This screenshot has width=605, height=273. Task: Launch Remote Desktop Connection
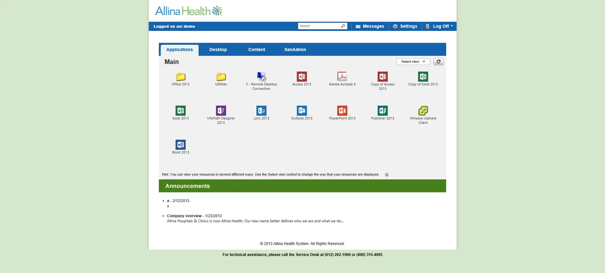coord(261,77)
